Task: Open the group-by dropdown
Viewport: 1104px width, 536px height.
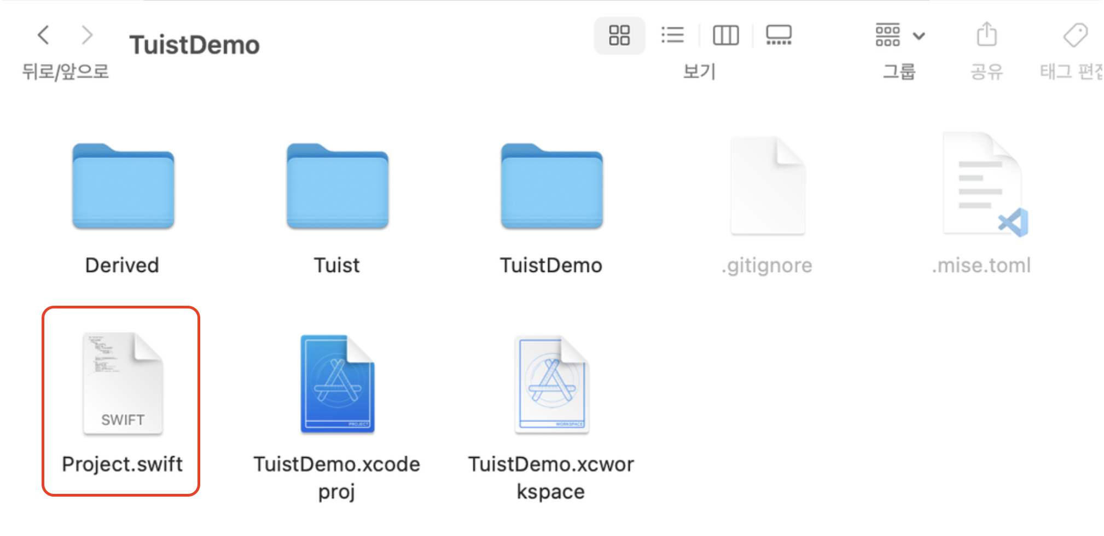Action: 900,35
